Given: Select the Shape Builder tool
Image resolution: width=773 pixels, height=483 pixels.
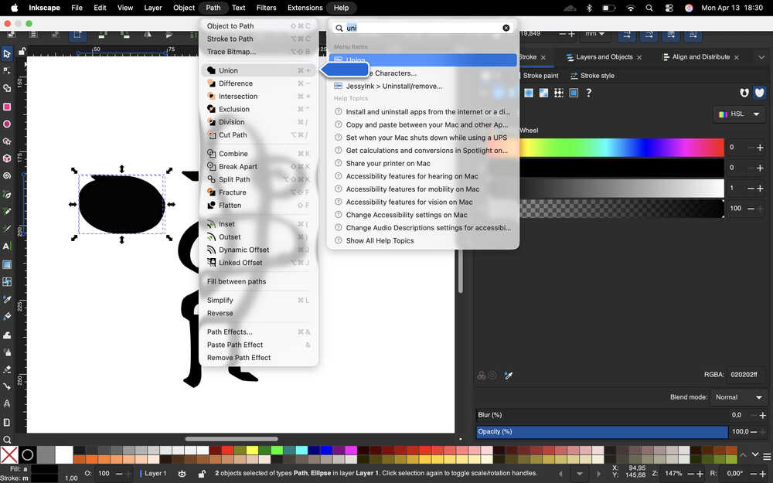Looking at the screenshot, I should 7,89.
